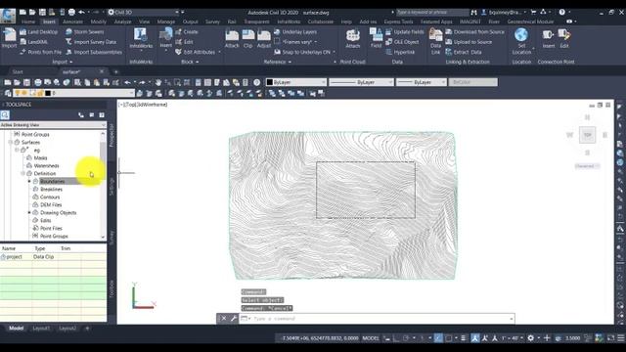The height and width of the screenshot is (352, 626).
Task: Click the black color swatch in layer bar
Action: 48,93
